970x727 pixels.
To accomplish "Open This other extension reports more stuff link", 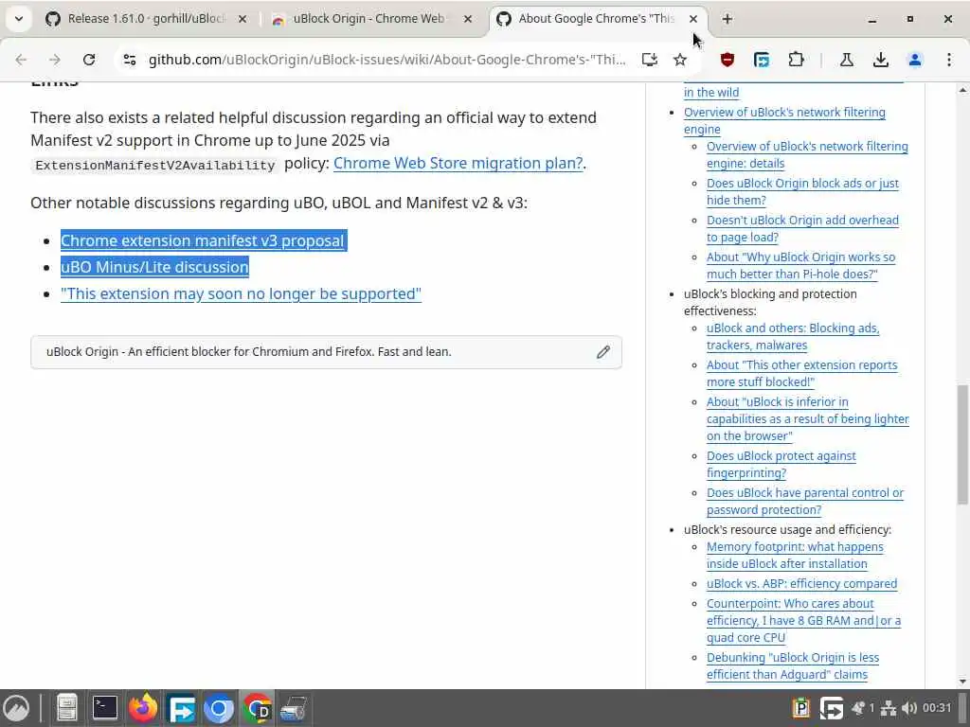I will (x=801, y=373).
